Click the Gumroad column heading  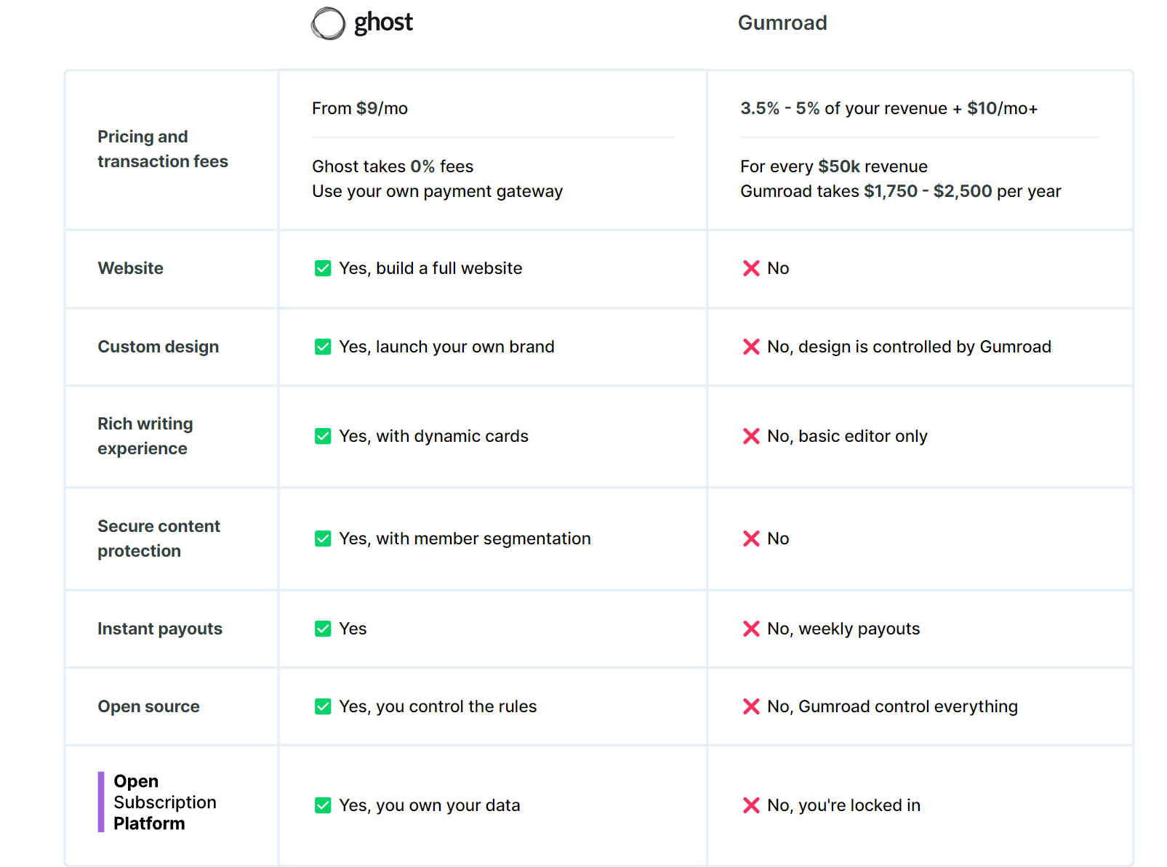pos(782,23)
